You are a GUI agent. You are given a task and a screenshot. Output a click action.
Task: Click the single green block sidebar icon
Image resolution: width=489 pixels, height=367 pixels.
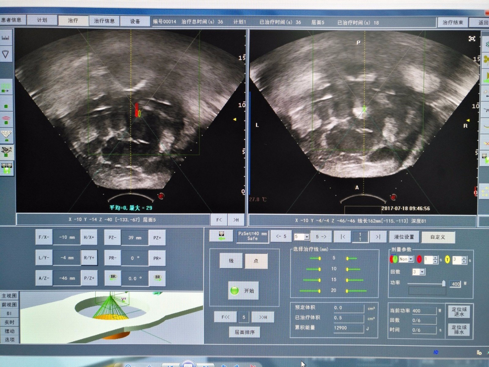click(x=6, y=106)
